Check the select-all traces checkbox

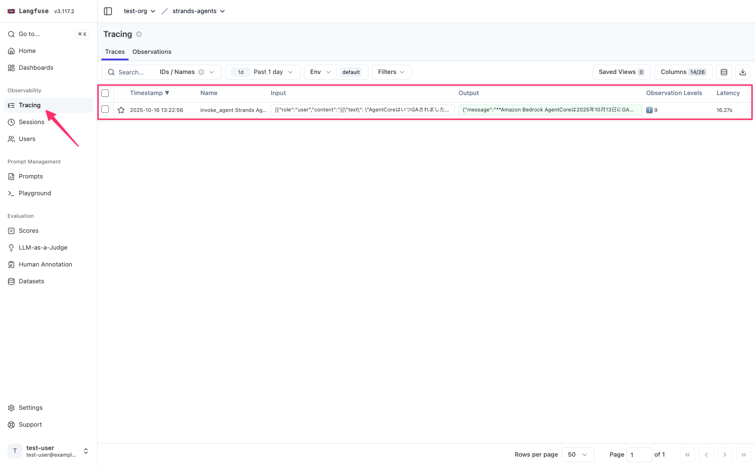[x=105, y=93]
